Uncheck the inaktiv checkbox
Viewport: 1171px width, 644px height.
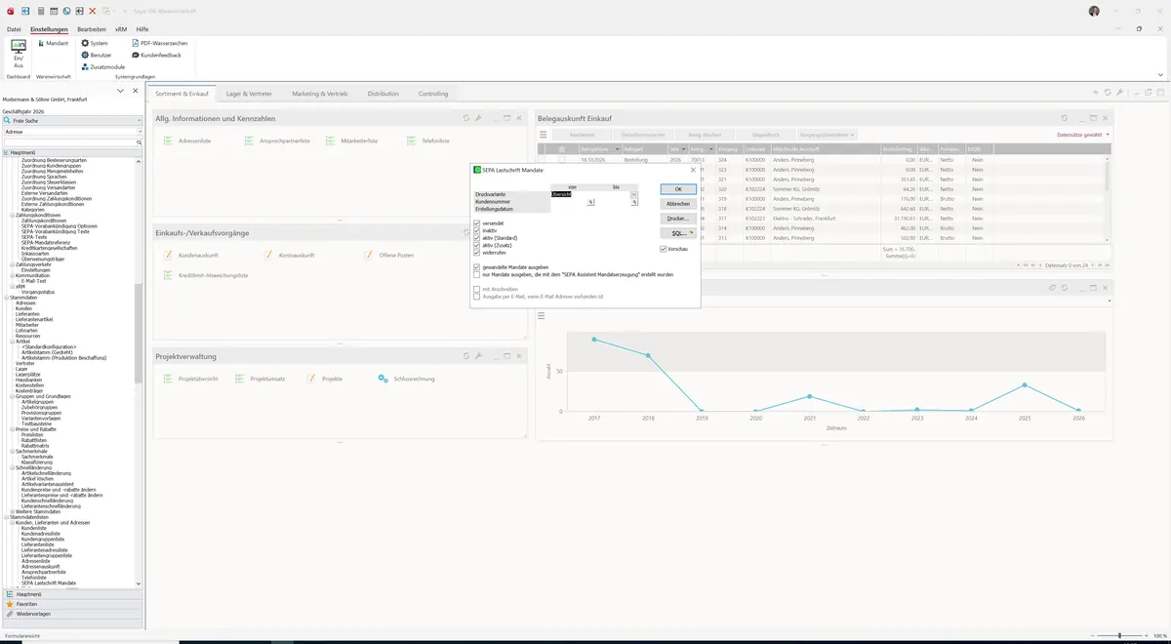point(476,231)
